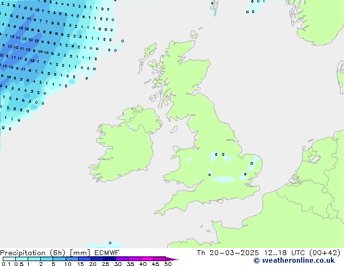This screenshot has height=266, width=344.
Task: Click the "[mm]" unit label
Action: pos(80,253)
